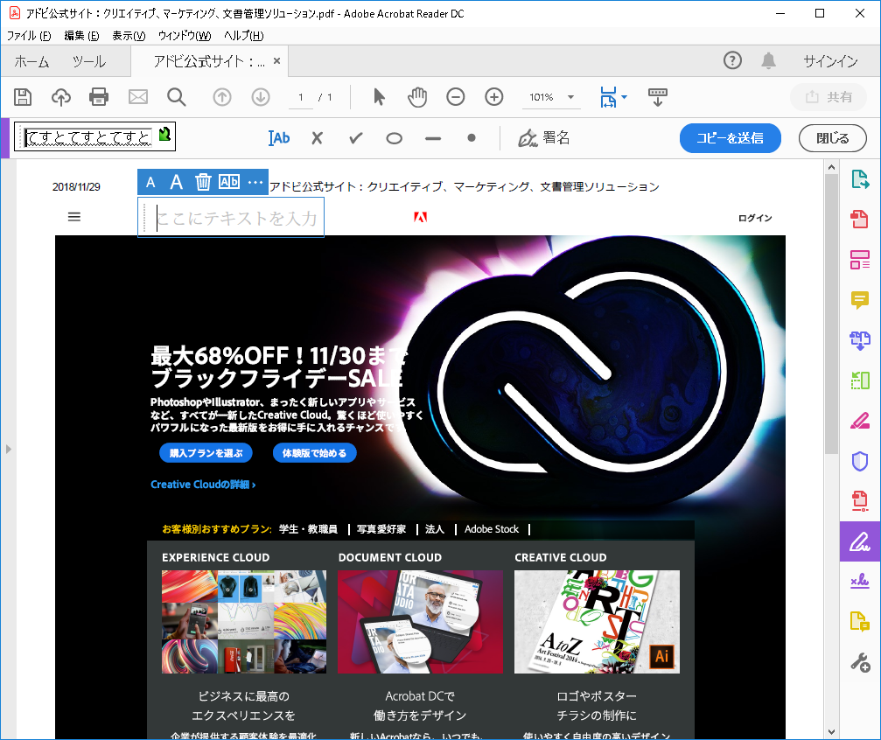881x740 pixels.
Task: Open ファイル menu
Action: pos(29,36)
